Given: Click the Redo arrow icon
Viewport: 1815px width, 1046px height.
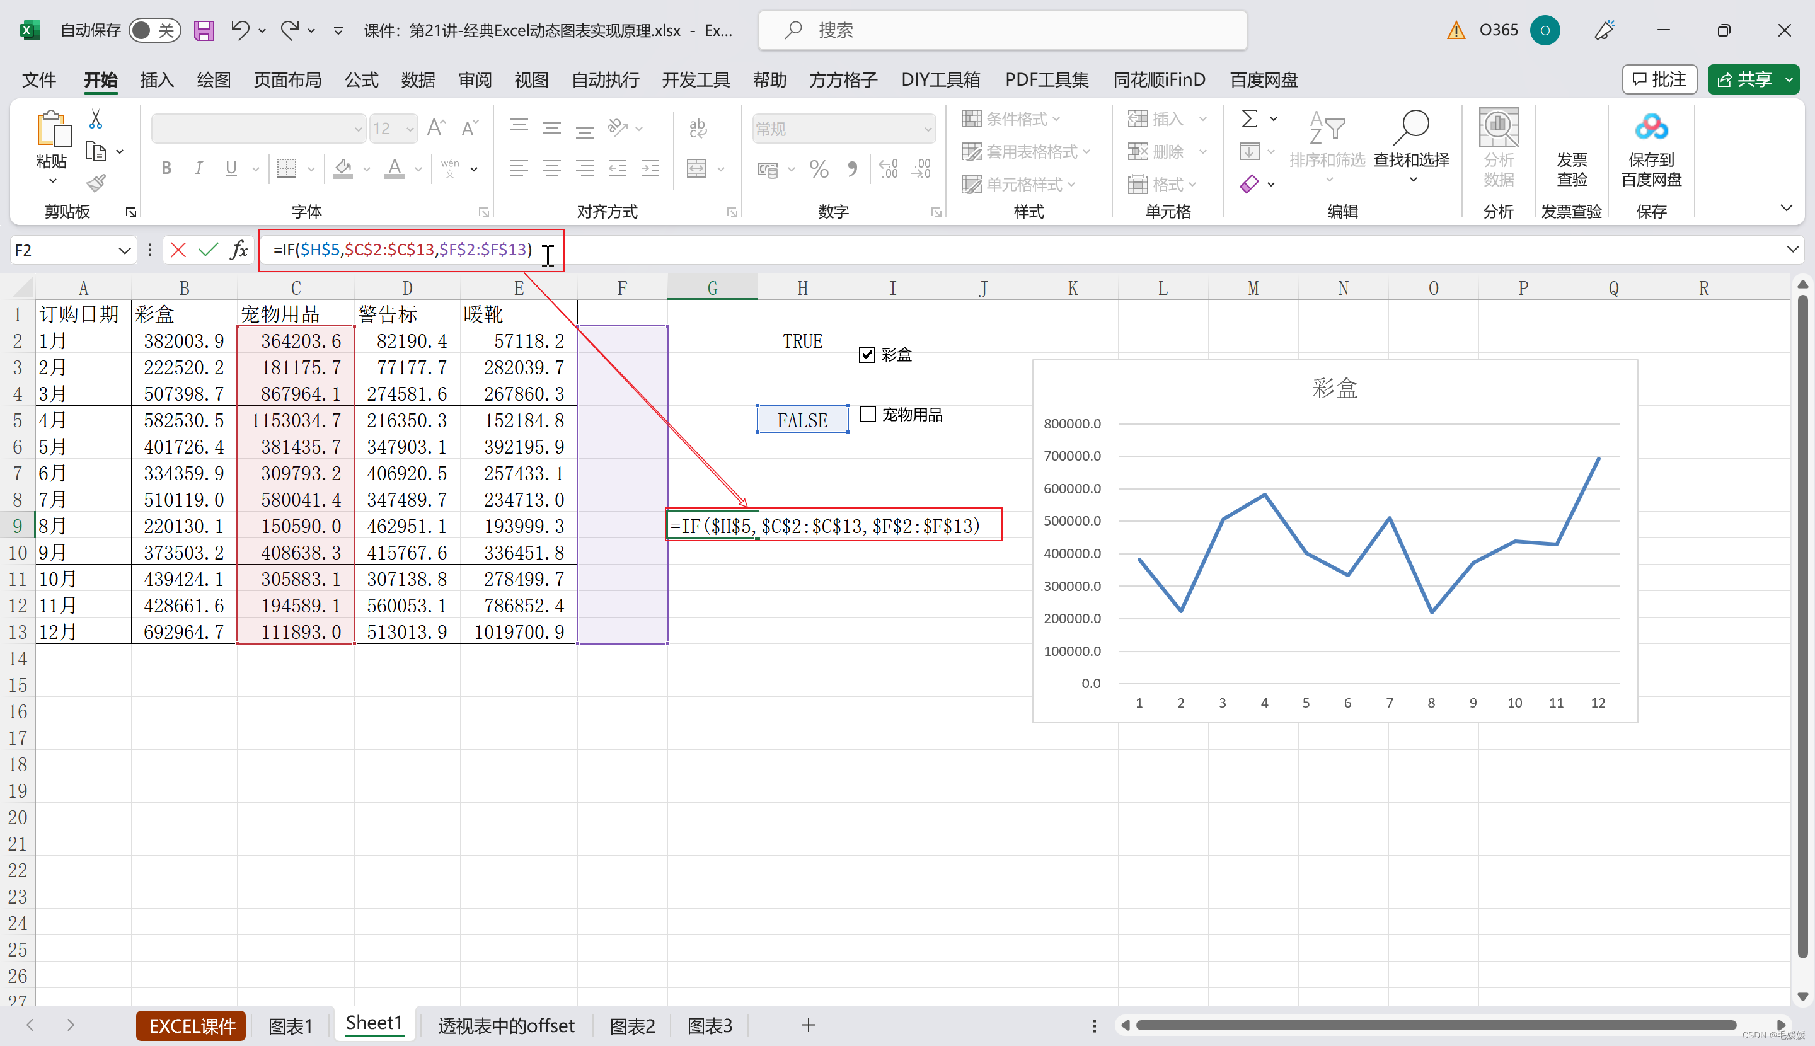Looking at the screenshot, I should [x=289, y=30].
